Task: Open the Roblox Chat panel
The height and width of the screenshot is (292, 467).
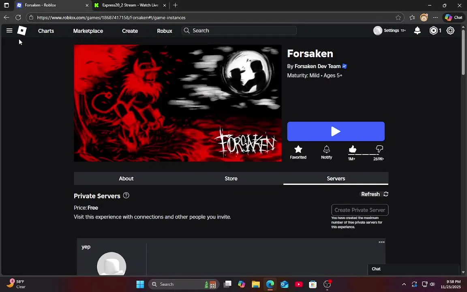Action: (413, 269)
